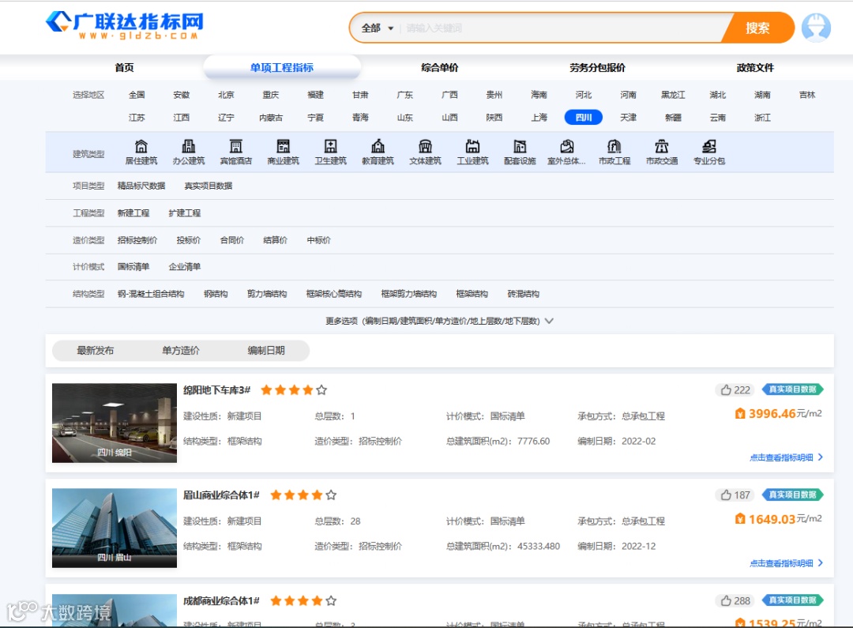Filter by 扩建工程
The height and width of the screenshot is (628, 853).
click(x=184, y=212)
